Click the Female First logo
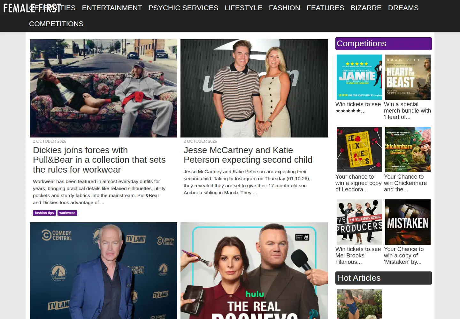 [32, 8]
